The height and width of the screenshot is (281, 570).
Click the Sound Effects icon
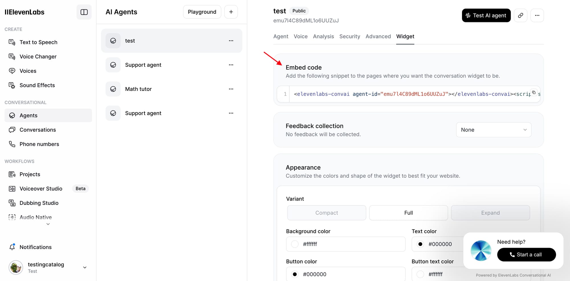(x=12, y=85)
